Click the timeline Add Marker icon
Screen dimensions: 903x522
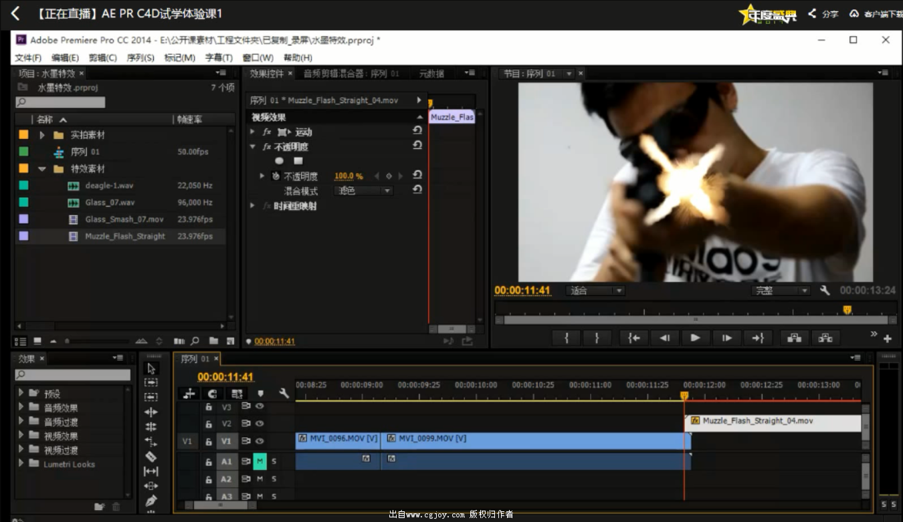click(x=260, y=394)
